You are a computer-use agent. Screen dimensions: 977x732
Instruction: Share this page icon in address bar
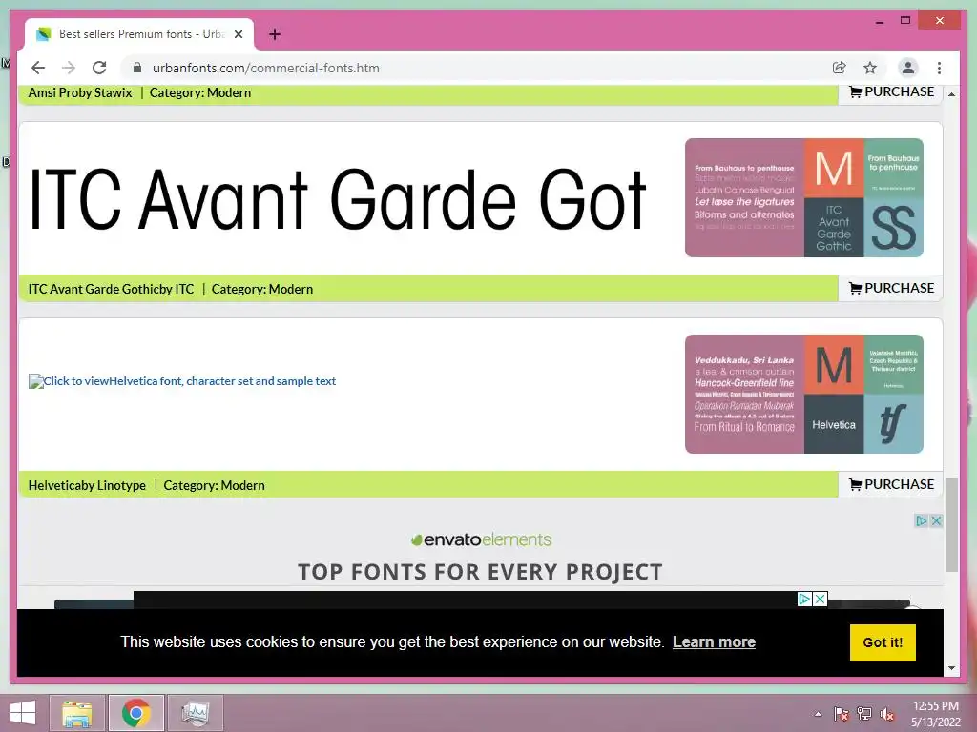pyautogui.click(x=840, y=68)
